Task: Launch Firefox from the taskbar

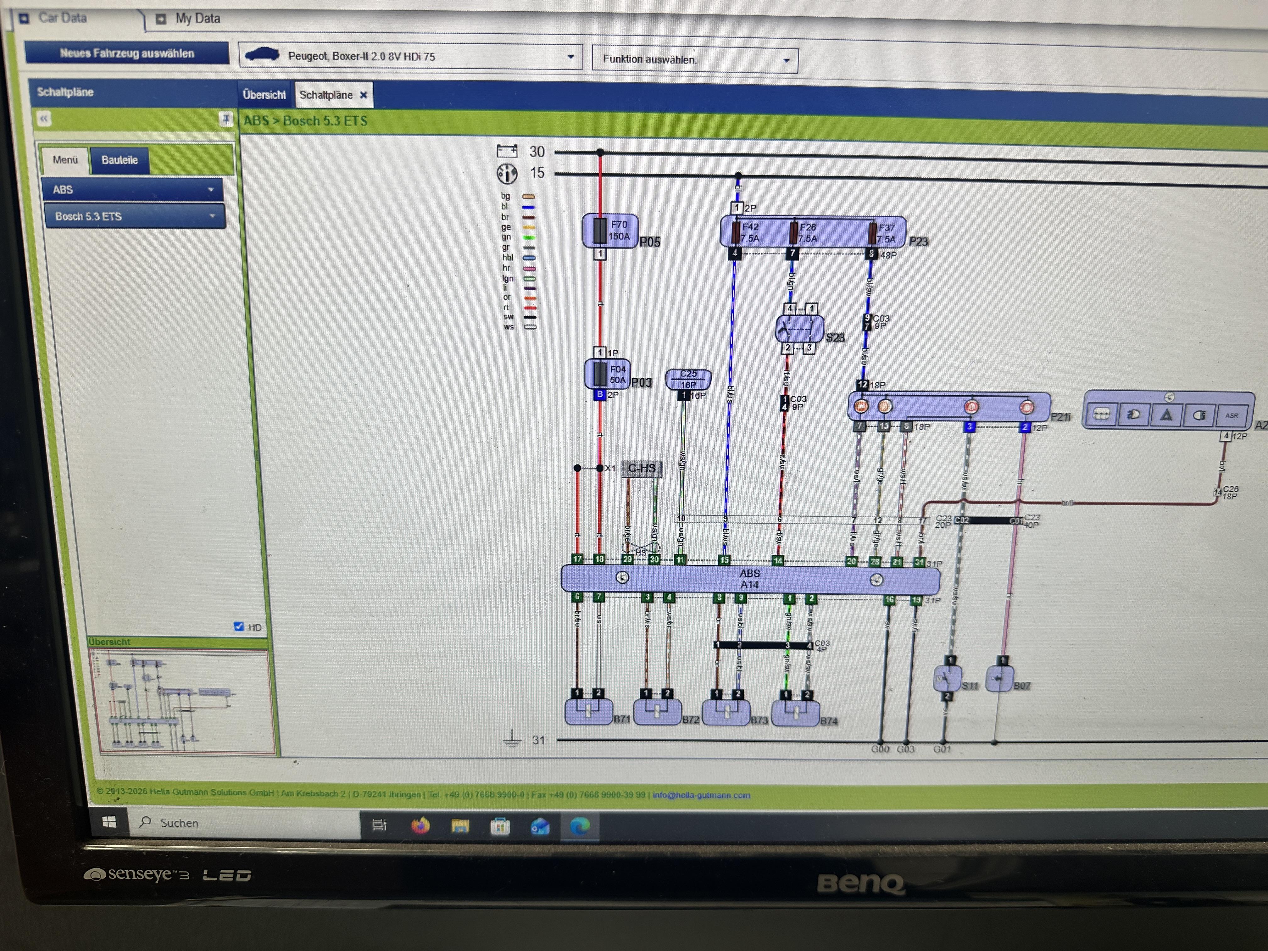Action: coord(420,826)
